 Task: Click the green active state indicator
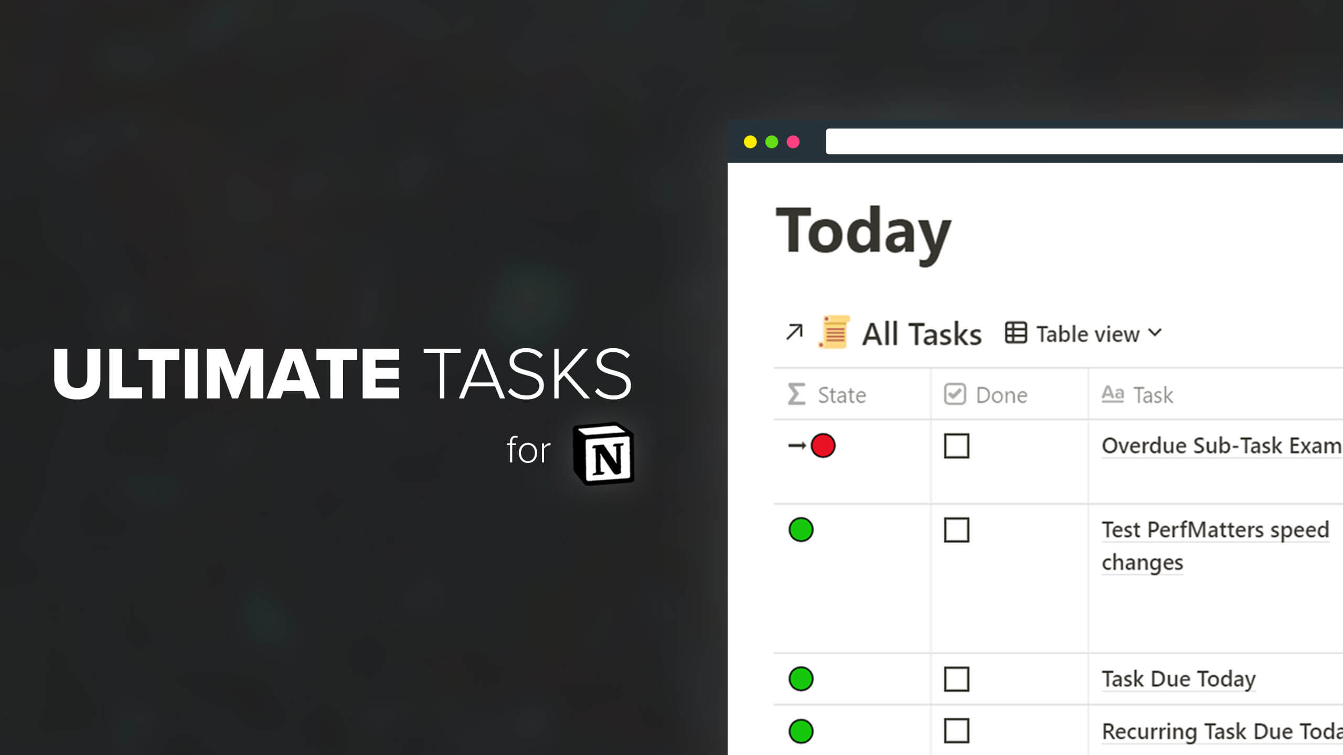tap(800, 529)
